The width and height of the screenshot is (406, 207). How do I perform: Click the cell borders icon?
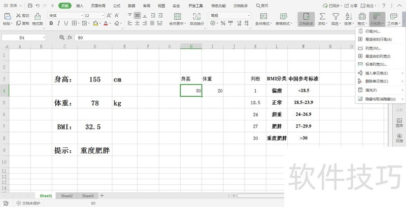pos(74,23)
